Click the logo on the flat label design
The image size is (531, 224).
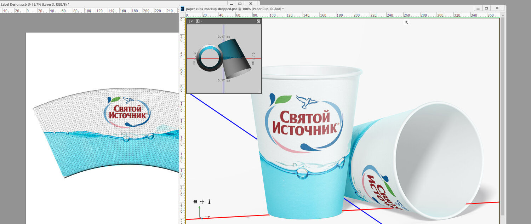coord(127,111)
